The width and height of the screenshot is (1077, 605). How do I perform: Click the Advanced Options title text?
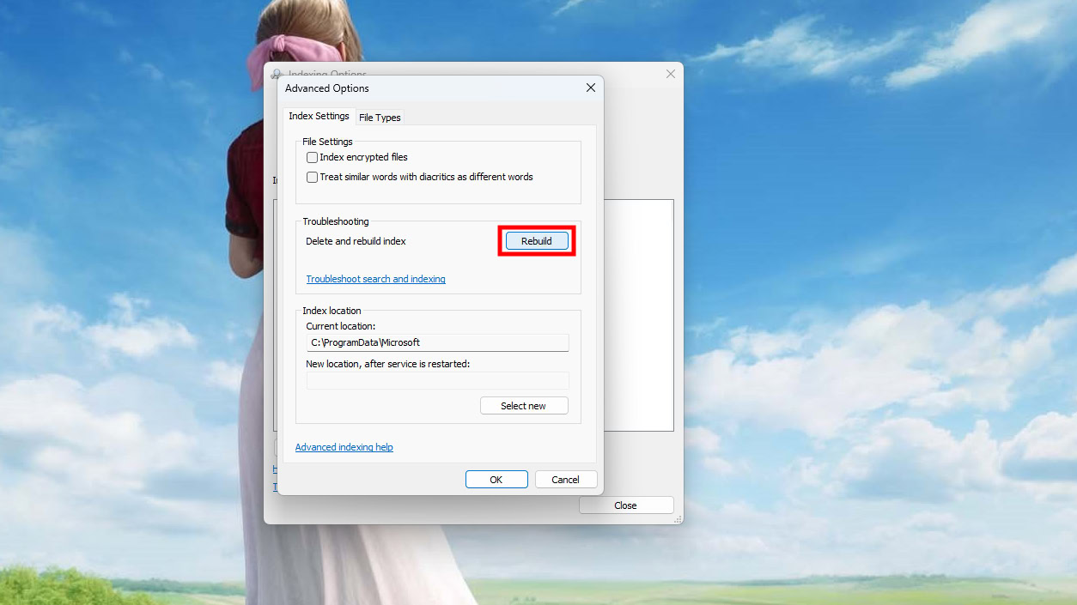(x=327, y=88)
